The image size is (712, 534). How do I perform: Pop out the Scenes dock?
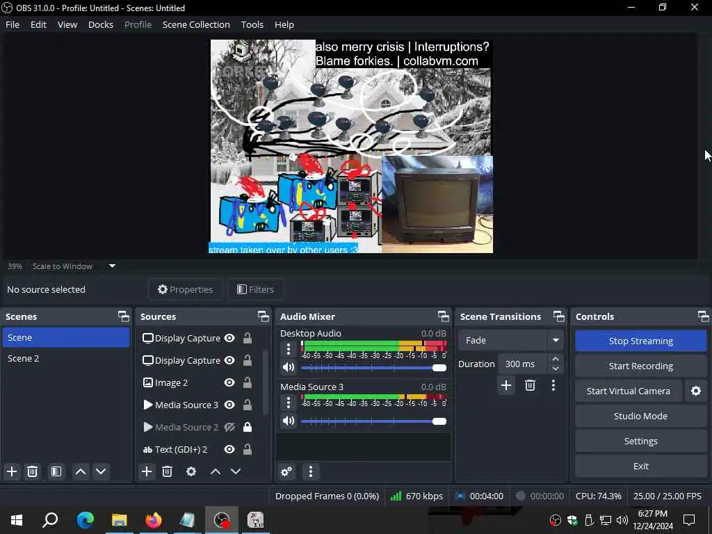coord(124,316)
